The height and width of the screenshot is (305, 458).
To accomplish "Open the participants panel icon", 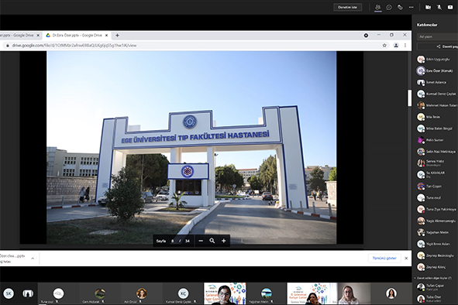I will (377, 7).
